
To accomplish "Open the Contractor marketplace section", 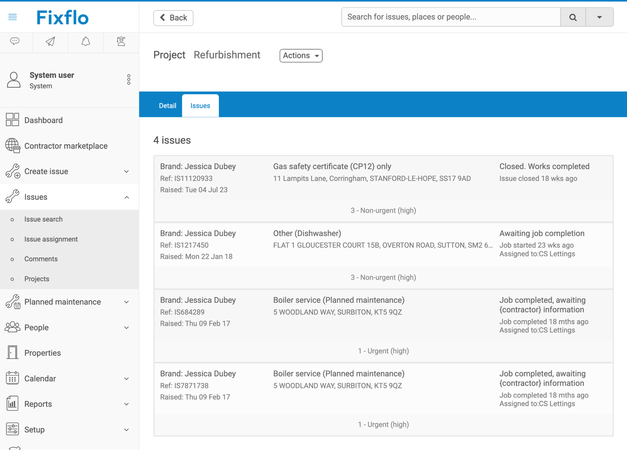I will [66, 146].
